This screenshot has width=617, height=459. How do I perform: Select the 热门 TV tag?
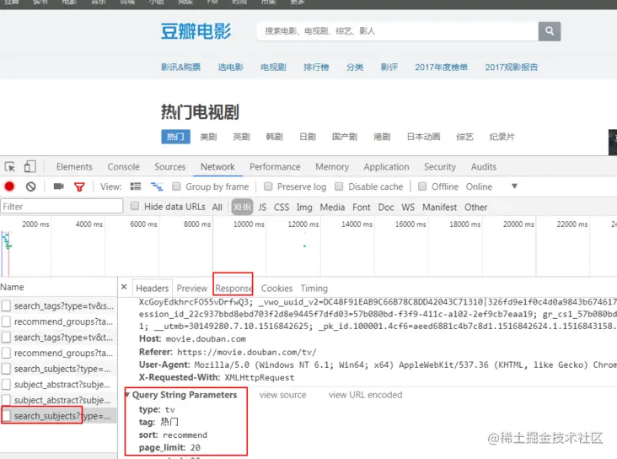click(175, 137)
